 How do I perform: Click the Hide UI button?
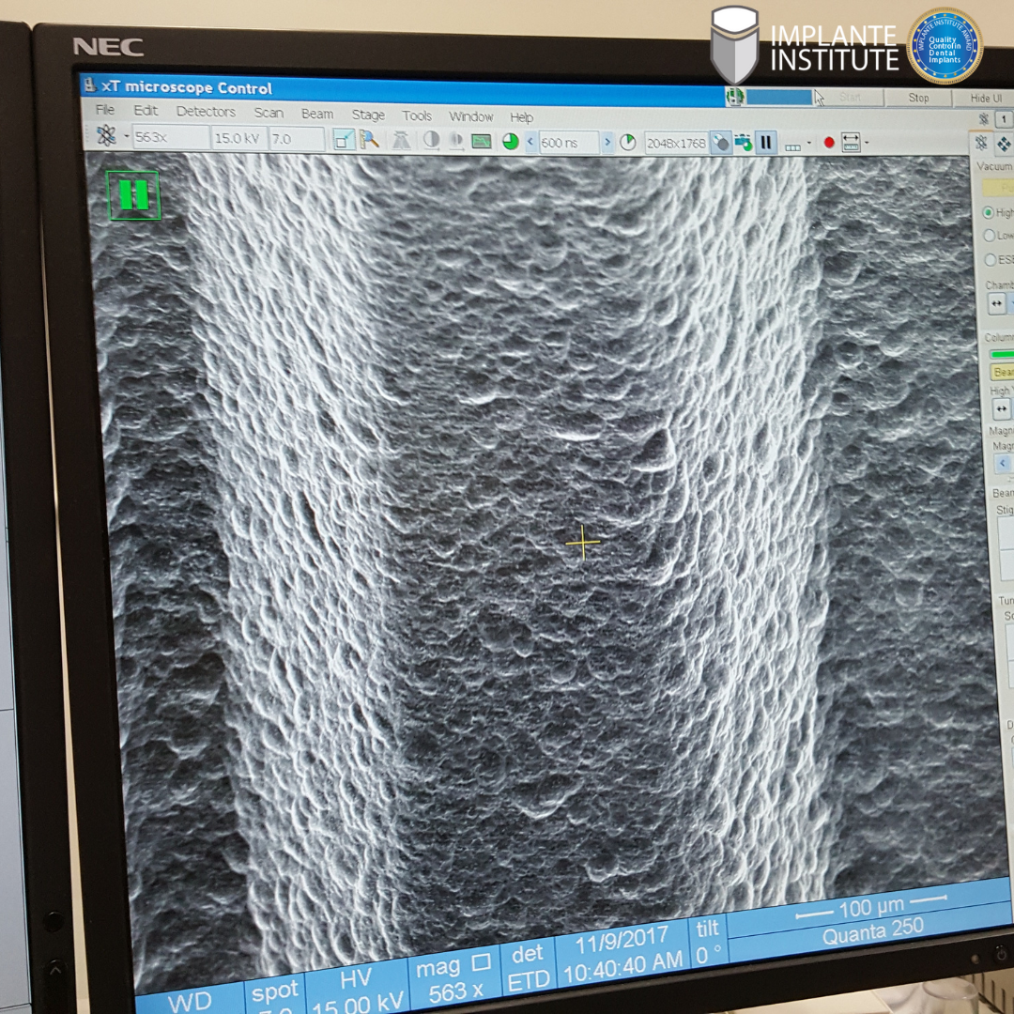[x=985, y=99]
